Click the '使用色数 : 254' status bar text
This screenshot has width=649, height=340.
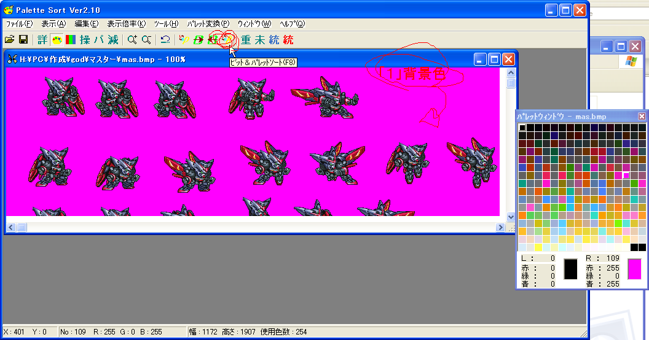tap(283, 332)
